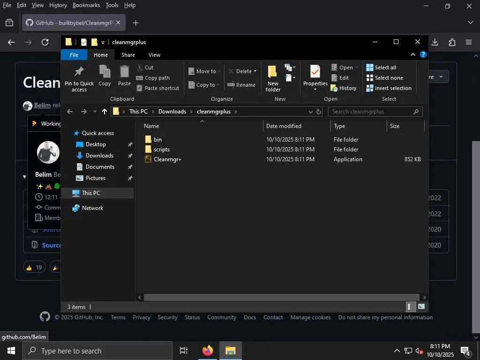The image size is (480, 360).
Task: Switch to the View ribbon tab
Action: 154,55
